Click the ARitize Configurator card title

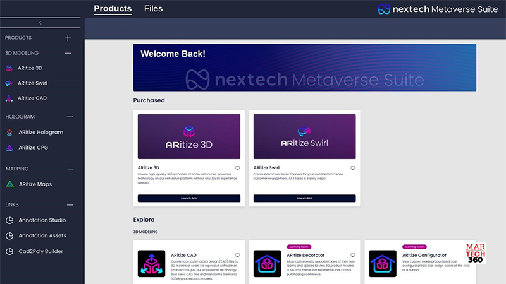tap(424, 256)
